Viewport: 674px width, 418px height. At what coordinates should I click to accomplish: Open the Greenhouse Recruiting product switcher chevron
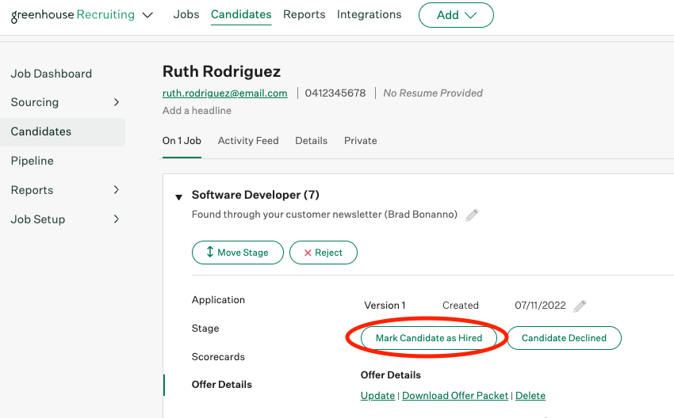point(147,15)
